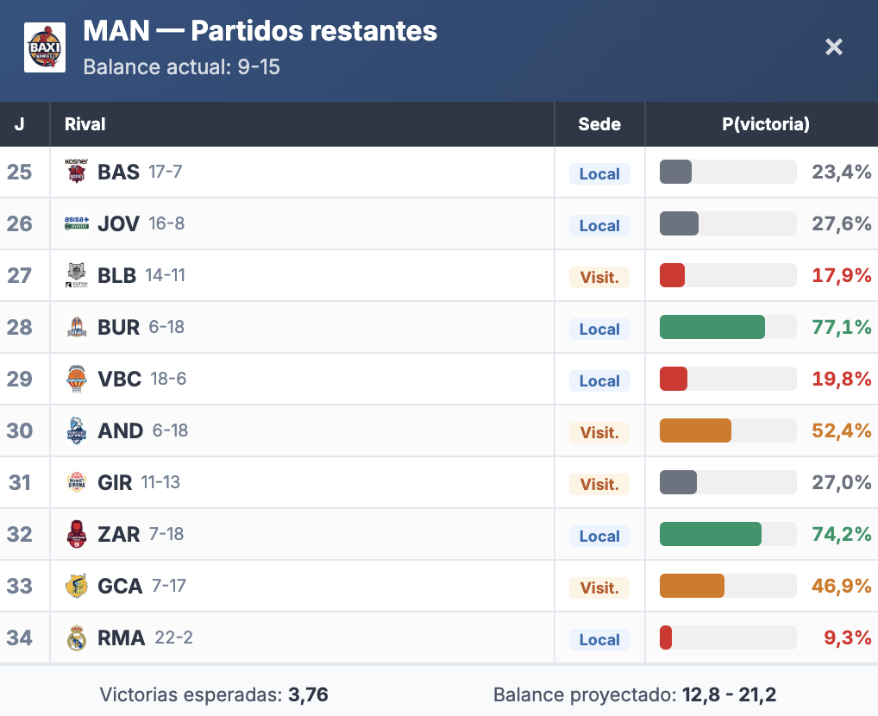878x716 pixels.
Task: Sort by the P(victoria) column header
Action: (x=765, y=124)
